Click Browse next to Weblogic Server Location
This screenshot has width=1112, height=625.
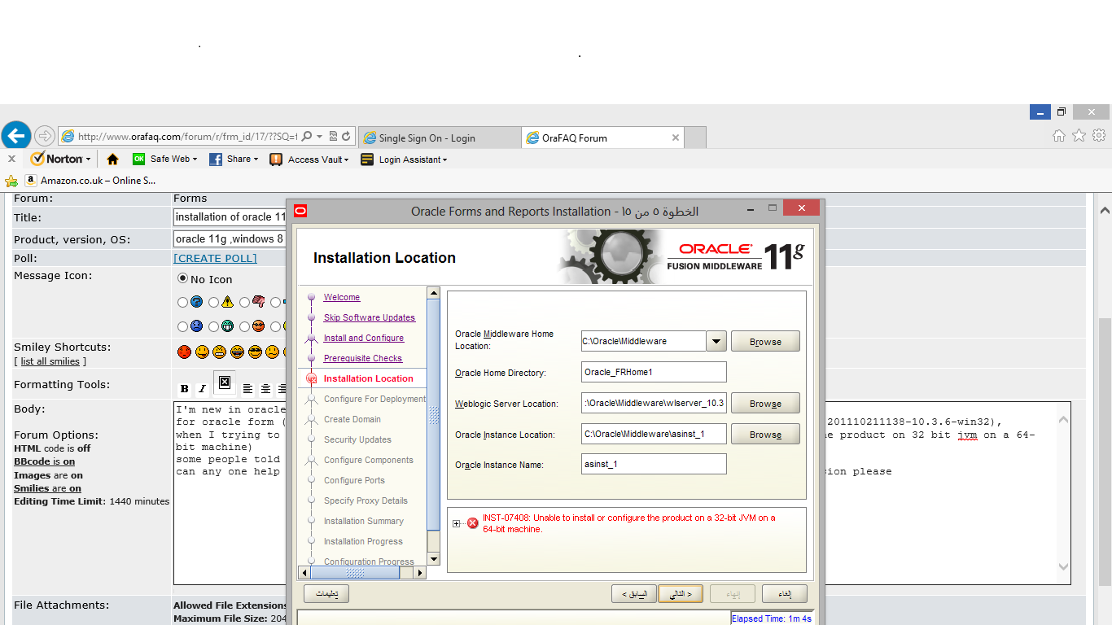coord(764,404)
